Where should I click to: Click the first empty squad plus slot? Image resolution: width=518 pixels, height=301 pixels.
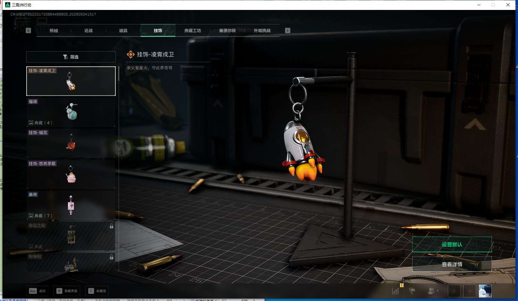pyautogui.click(x=454, y=291)
